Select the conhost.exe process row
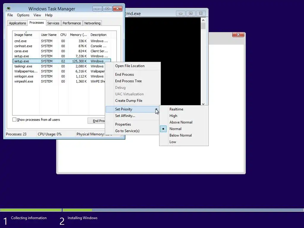 (x=62, y=46)
